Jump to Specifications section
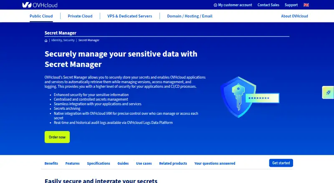The width and height of the screenshot is (334, 183). pos(99,163)
